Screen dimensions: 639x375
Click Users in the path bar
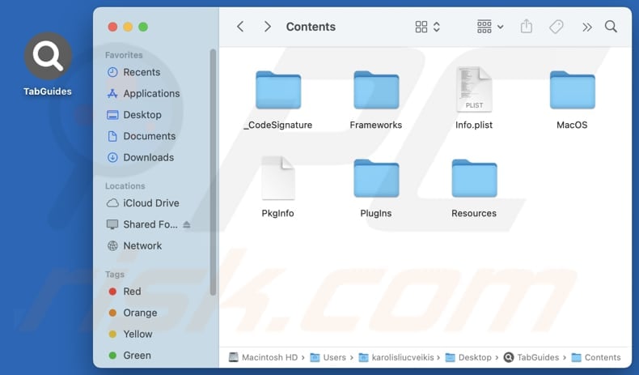(x=328, y=357)
